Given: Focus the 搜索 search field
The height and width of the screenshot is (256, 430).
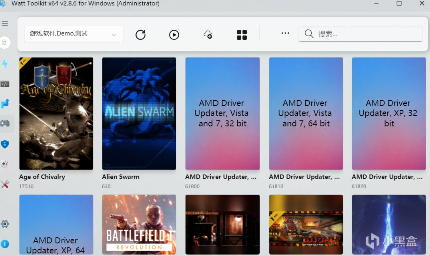Looking at the screenshot, I should (360, 34).
